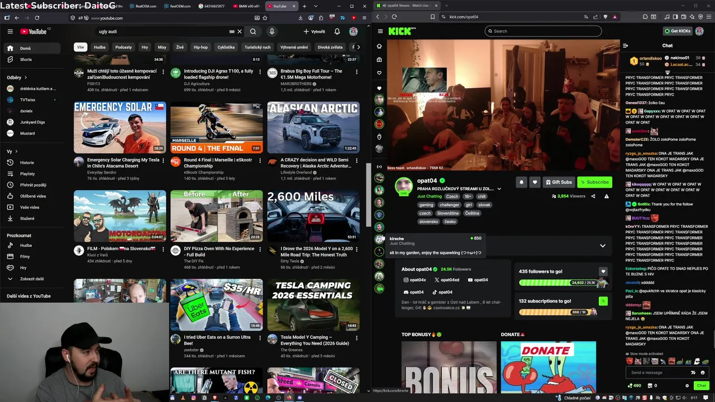Viewport: 715px width, 402px height.
Task: Click the Get KICKs button
Action: tap(678, 31)
